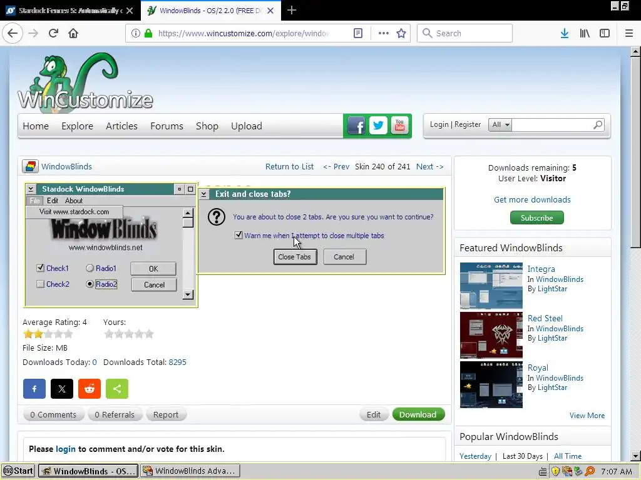Share skin on Reddit button
The width and height of the screenshot is (641, 480).
pyautogui.click(x=90, y=389)
